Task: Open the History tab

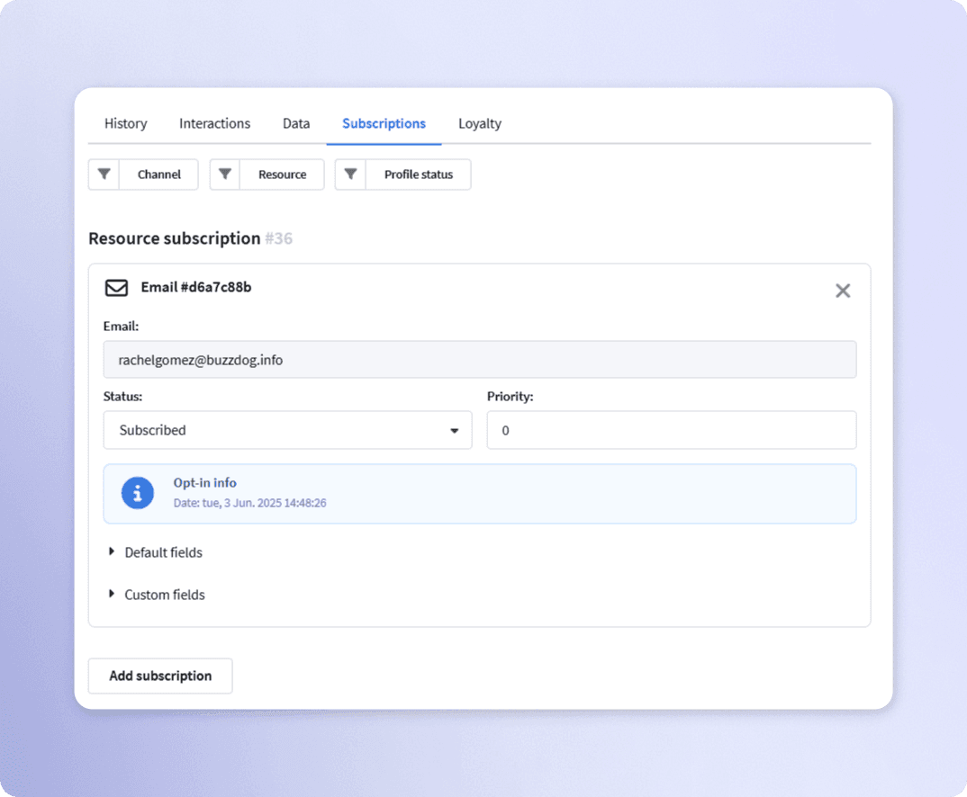Action: [x=126, y=124]
